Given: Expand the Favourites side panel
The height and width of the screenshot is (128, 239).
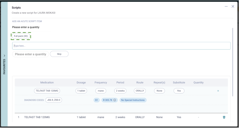Looking at the screenshot, I should coord(4,63).
